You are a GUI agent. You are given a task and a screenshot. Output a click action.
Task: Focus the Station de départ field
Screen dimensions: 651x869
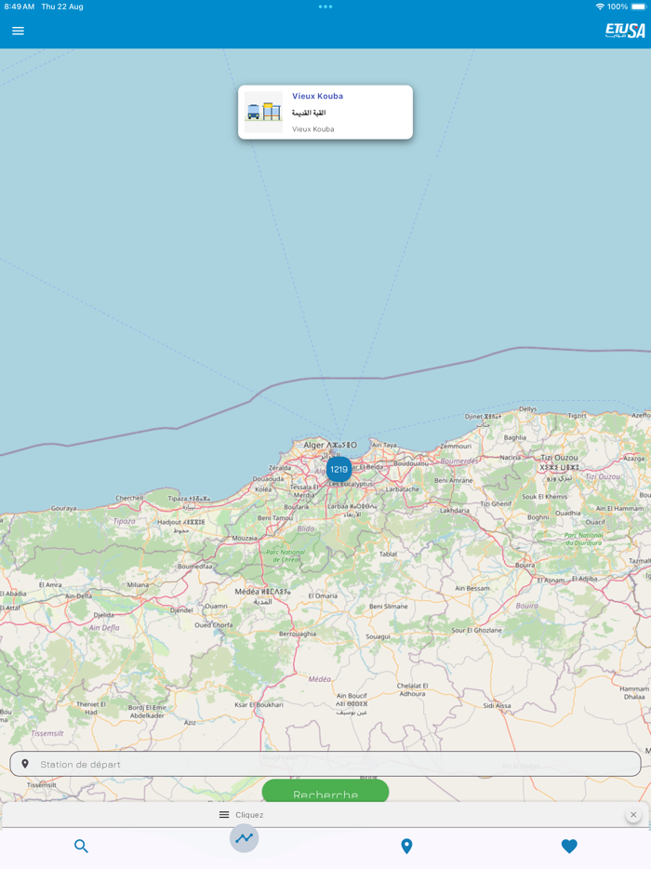click(325, 764)
